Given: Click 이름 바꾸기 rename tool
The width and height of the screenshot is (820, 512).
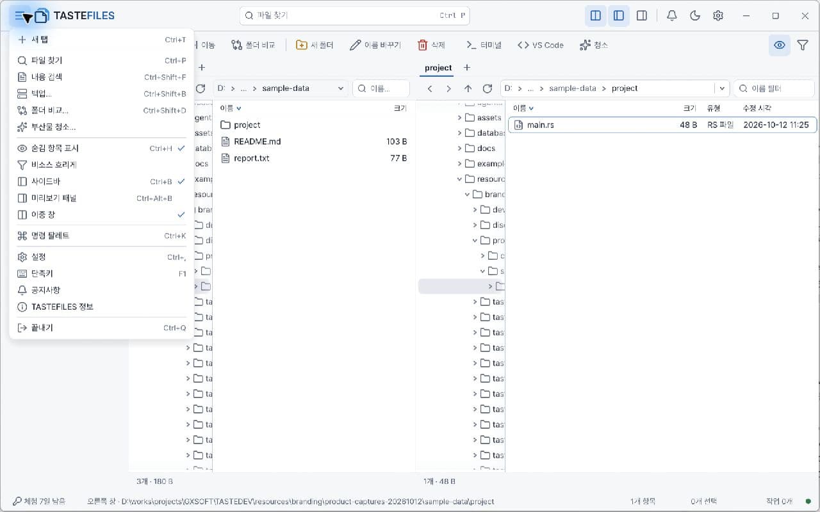Looking at the screenshot, I should 375,45.
